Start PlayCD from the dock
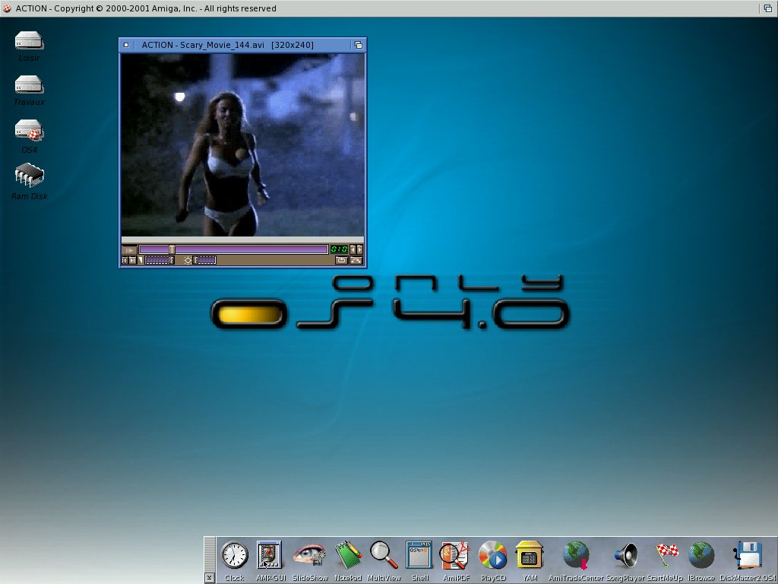The height and width of the screenshot is (584, 778). point(492,555)
